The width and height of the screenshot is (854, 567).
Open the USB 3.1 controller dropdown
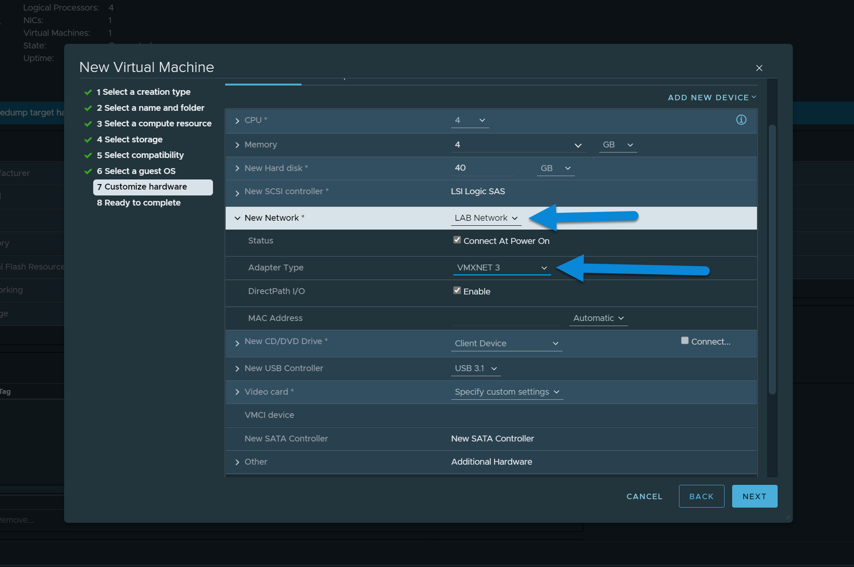point(476,369)
